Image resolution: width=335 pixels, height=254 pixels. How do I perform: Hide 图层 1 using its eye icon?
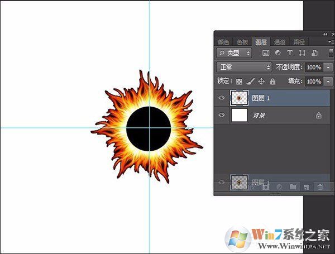pyautogui.click(x=222, y=98)
